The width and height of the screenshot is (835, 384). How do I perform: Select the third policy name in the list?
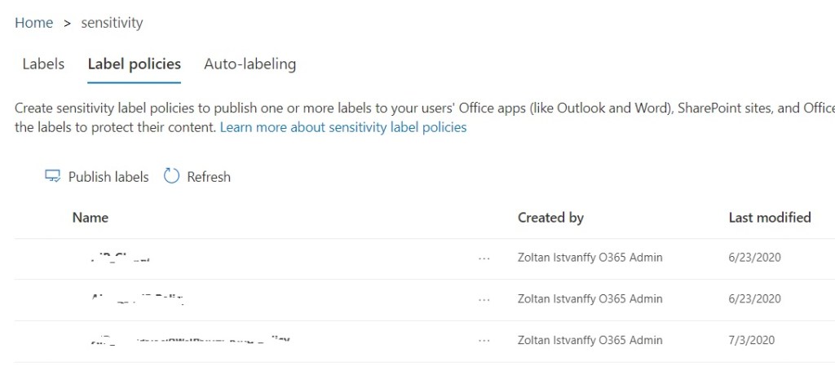click(x=188, y=340)
